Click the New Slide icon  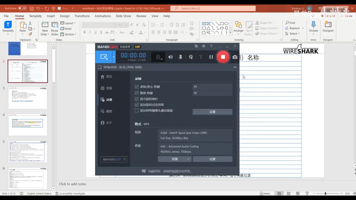(x=45, y=25)
